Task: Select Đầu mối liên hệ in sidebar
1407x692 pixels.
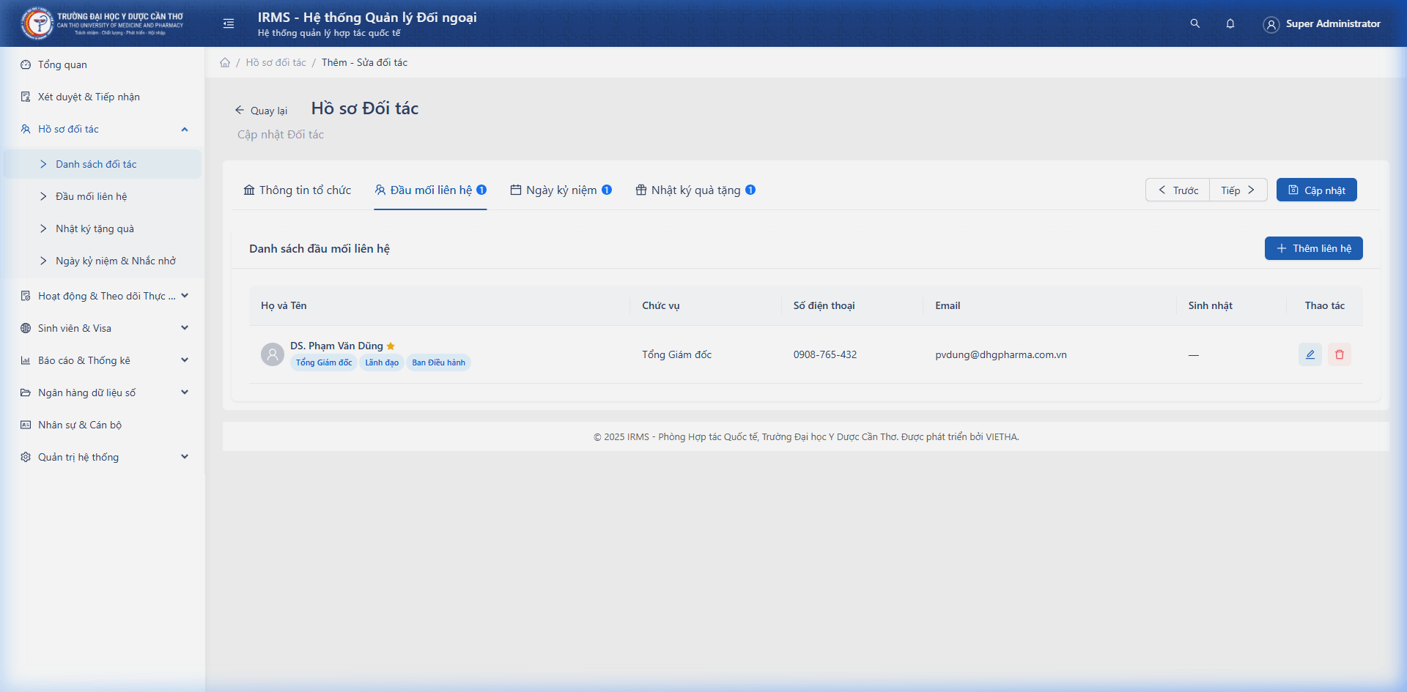Action: [91, 196]
